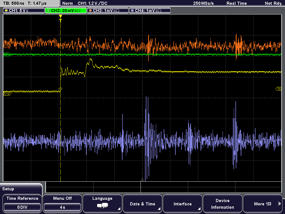Viewport: 285px width, 214px height.
Task: Click the C3 ground level marker
Action: point(7,46)
